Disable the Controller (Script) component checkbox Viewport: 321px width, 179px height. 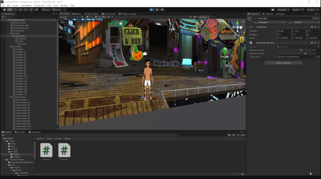point(254,43)
